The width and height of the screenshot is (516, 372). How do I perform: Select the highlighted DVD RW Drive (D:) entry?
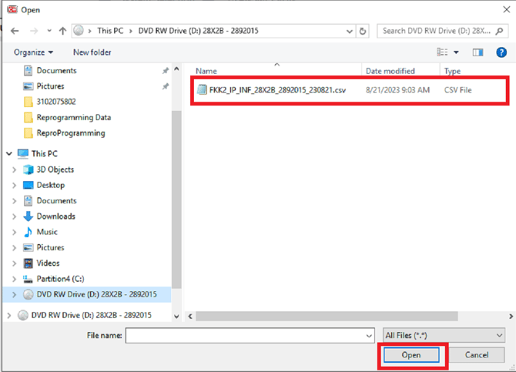coord(87,294)
